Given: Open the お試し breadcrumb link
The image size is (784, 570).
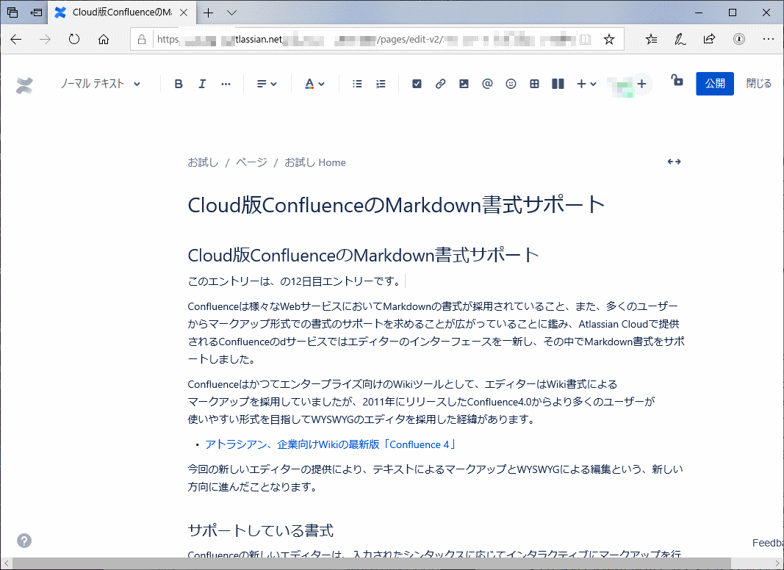Looking at the screenshot, I should tap(203, 162).
